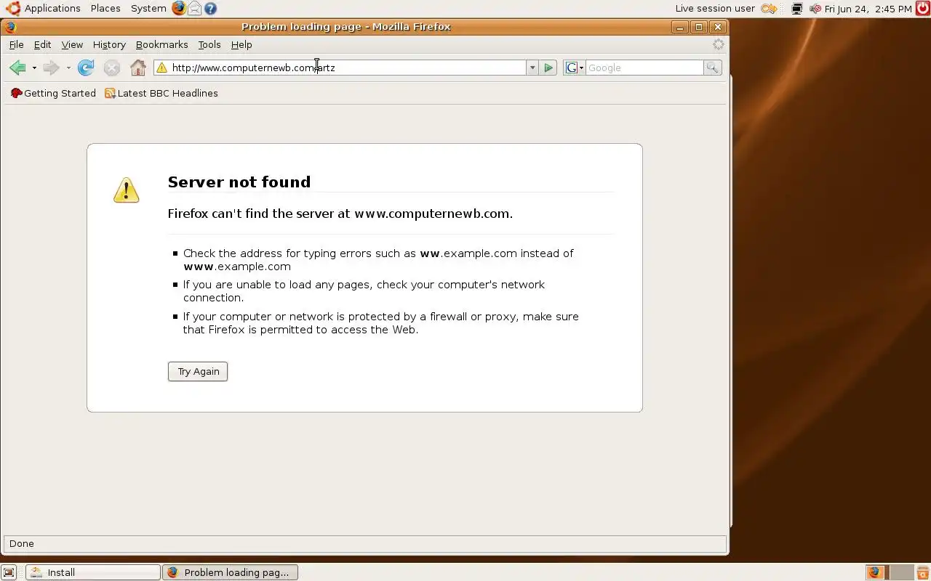Viewport: 931px width, 581px height.
Task: Click the yellow warning triangle on error page
Action: (x=126, y=190)
